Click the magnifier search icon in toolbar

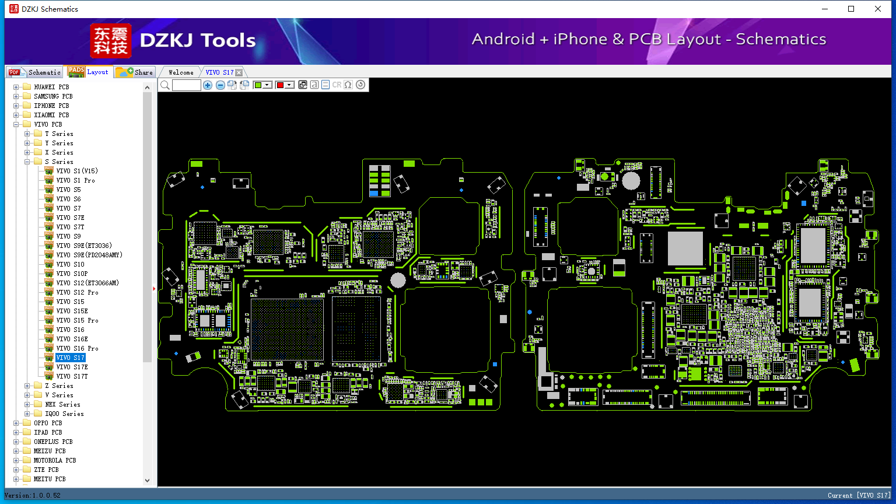pyautogui.click(x=165, y=85)
